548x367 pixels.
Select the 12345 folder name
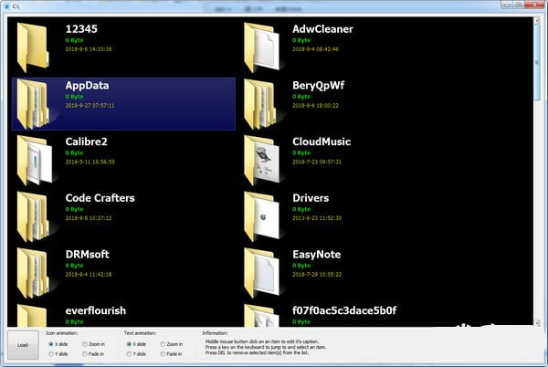[81, 29]
